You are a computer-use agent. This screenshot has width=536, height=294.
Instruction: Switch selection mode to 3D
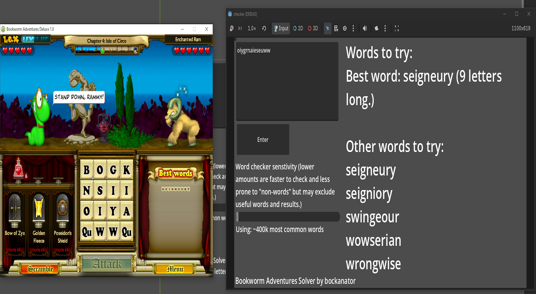pyautogui.click(x=313, y=28)
